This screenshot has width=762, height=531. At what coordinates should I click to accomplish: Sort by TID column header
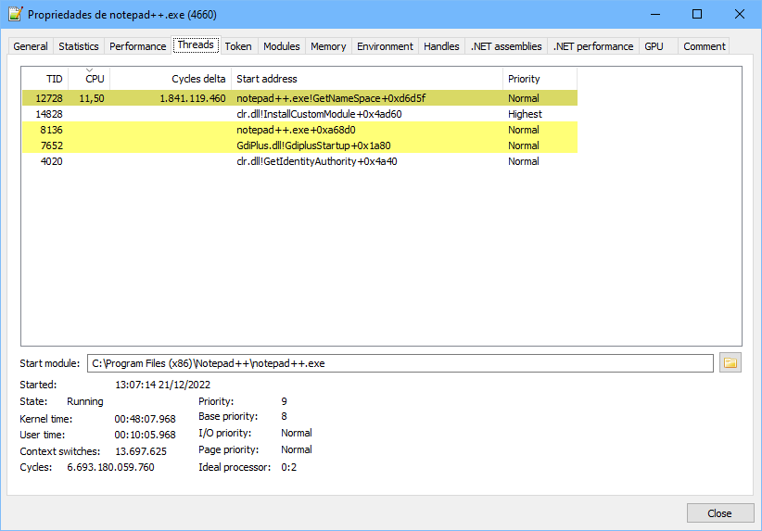tap(45, 79)
